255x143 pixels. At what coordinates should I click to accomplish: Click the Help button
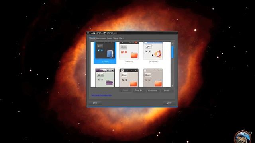(x=95, y=103)
